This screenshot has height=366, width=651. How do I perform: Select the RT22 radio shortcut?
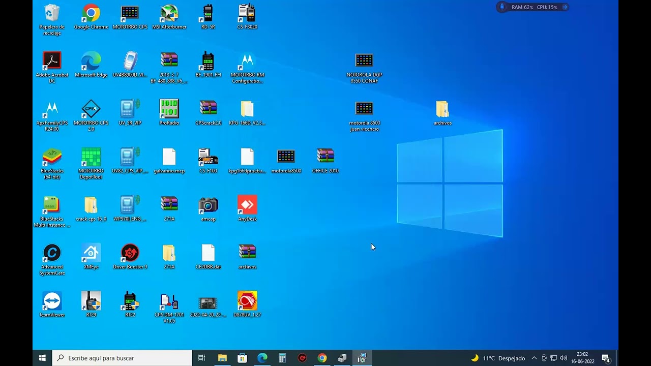coord(130,304)
